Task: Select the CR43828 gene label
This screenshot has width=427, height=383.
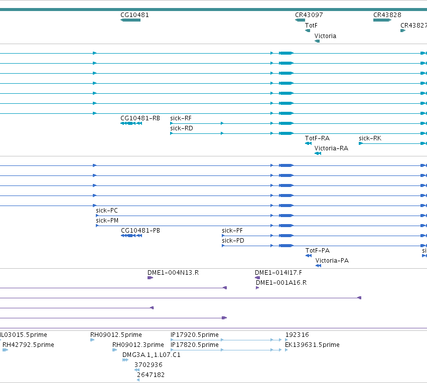Action: [387, 15]
